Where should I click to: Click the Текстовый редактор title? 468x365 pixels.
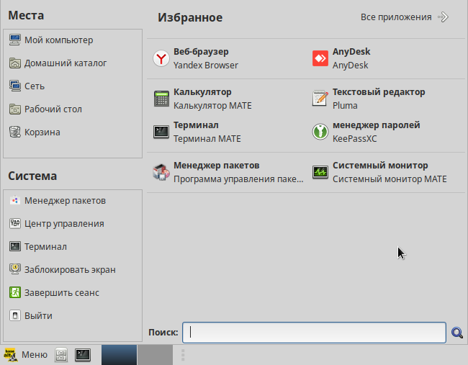click(379, 92)
